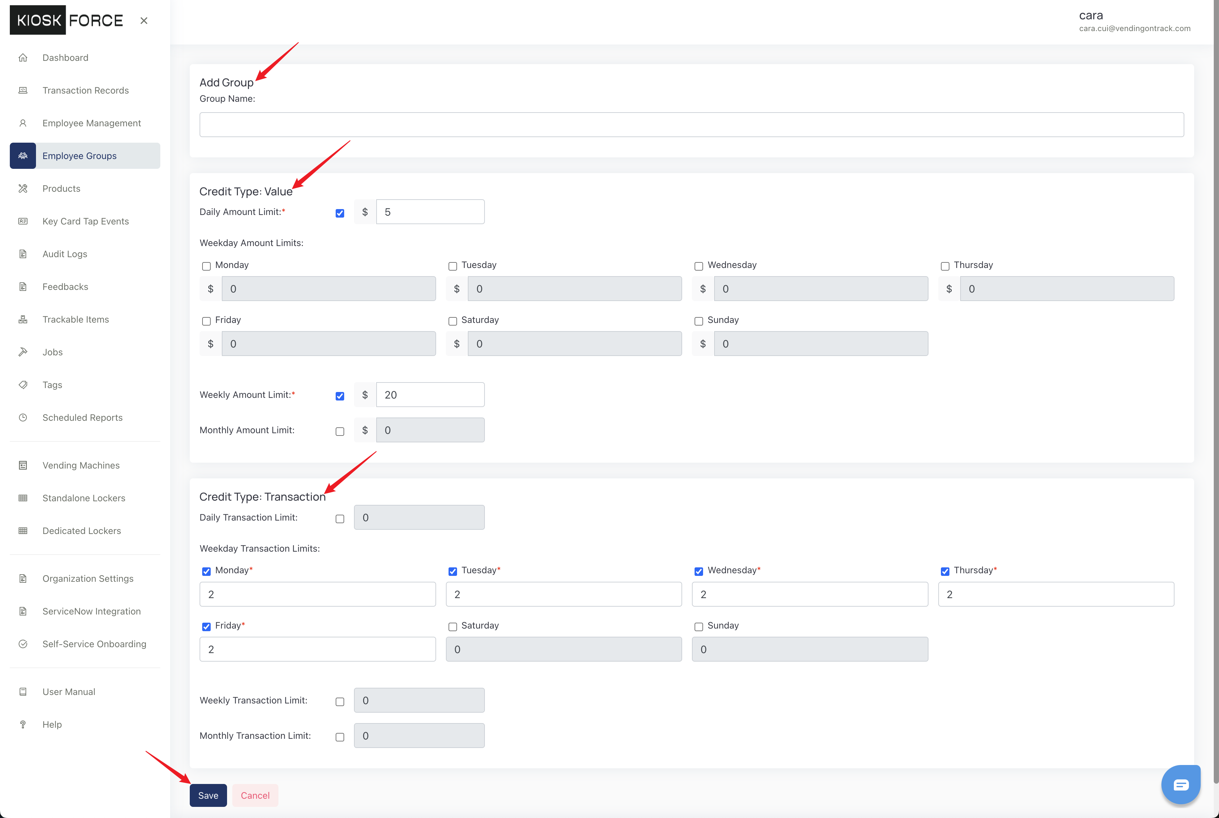Close the sidebar with the X icon
Viewport: 1219px width, 818px height.
tap(144, 20)
